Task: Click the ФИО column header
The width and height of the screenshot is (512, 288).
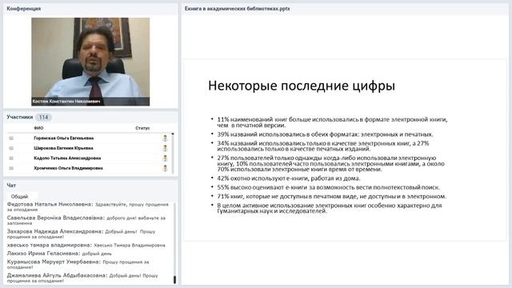Action: (38, 128)
